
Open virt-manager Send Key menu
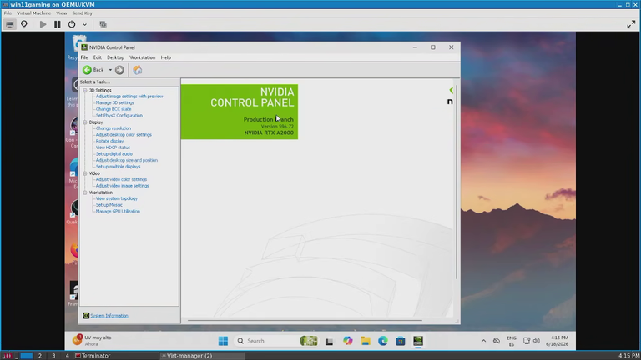[82, 13]
